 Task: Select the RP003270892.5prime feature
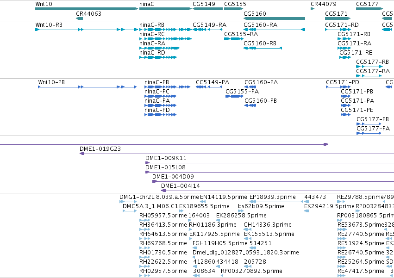222,276
